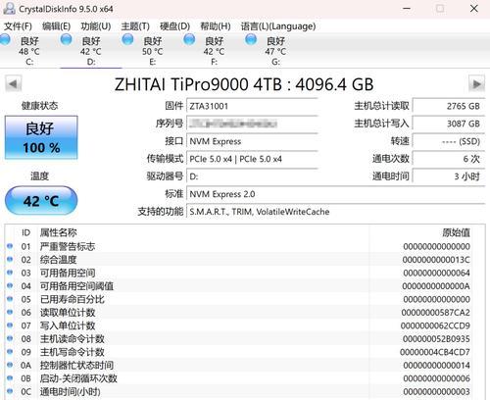Screen dimensions: 490x400
Task: Minimize the CrystalDiskInfo window
Action: tap(407, 9)
